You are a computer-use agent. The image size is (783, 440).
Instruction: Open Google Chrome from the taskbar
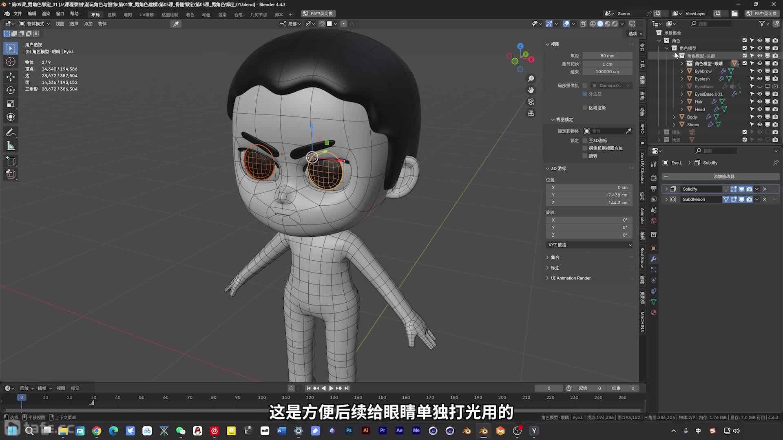coord(97,431)
